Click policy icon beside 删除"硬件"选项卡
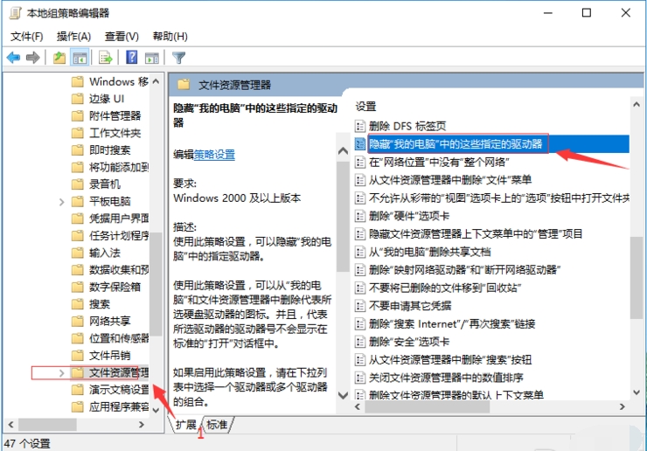 [360, 216]
